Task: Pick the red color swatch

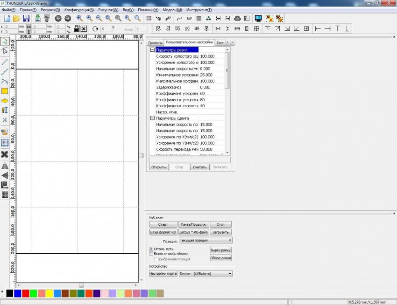Action: [26, 293]
